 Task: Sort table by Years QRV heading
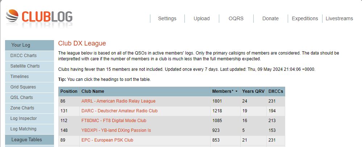pyautogui.click(x=253, y=91)
